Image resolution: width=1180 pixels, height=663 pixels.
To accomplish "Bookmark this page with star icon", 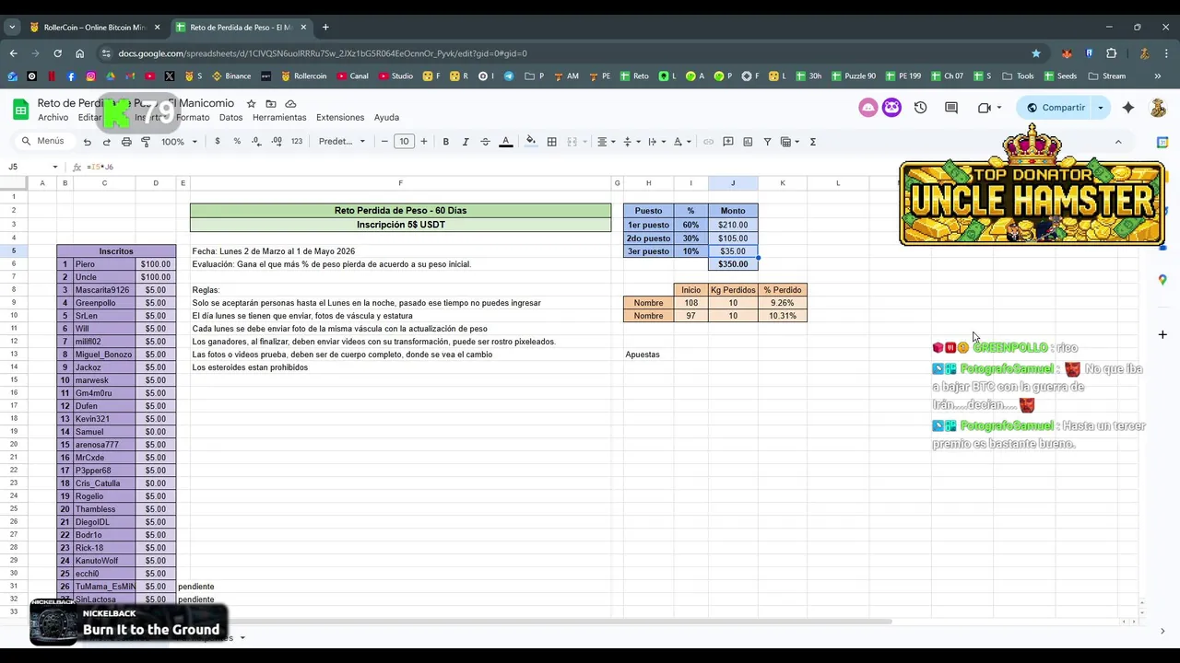I will click(x=1036, y=53).
